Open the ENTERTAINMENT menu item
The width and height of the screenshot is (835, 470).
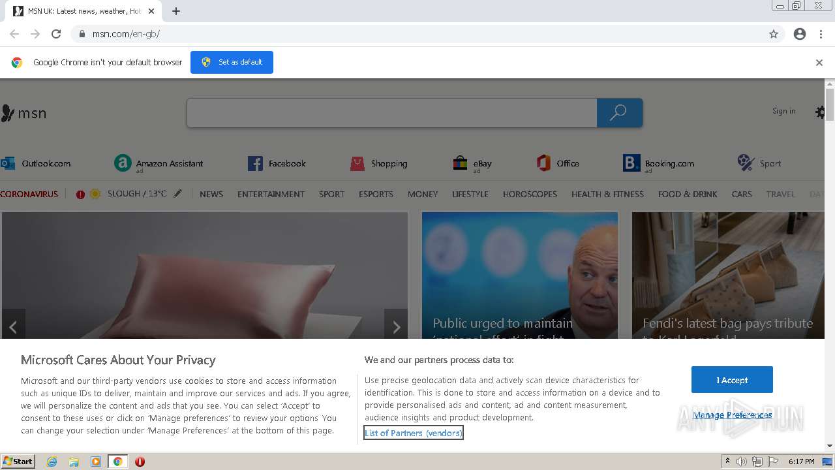point(271,194)
